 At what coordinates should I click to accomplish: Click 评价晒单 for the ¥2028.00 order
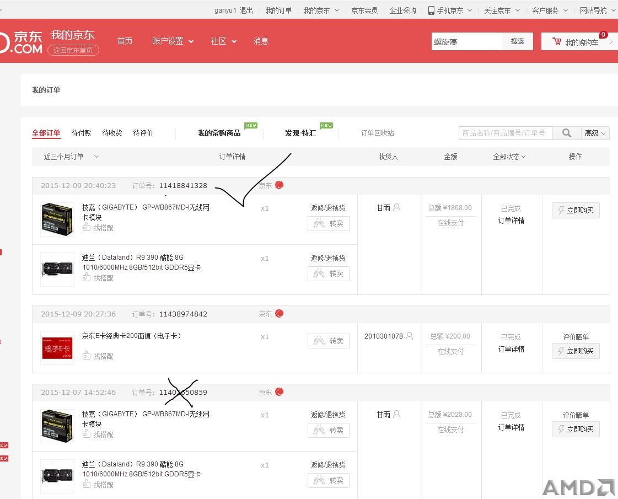point(576,415)
